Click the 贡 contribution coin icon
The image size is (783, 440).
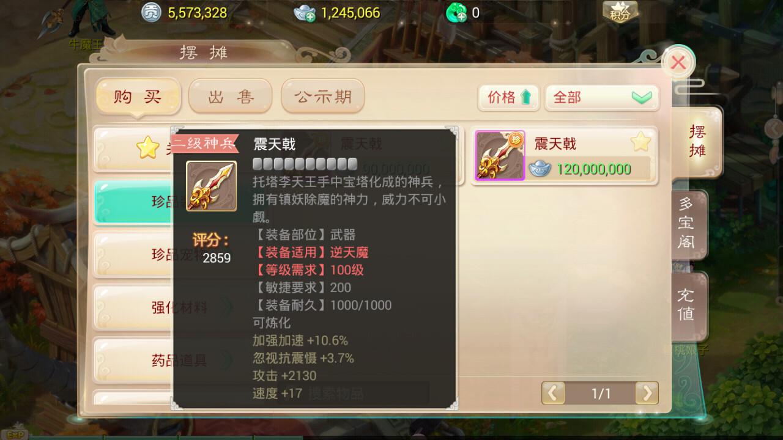click(x=150, y=12)
